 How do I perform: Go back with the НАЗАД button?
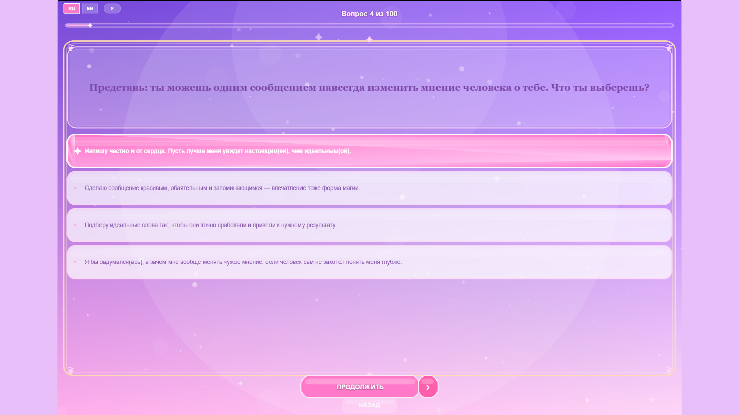pos(369,405)
